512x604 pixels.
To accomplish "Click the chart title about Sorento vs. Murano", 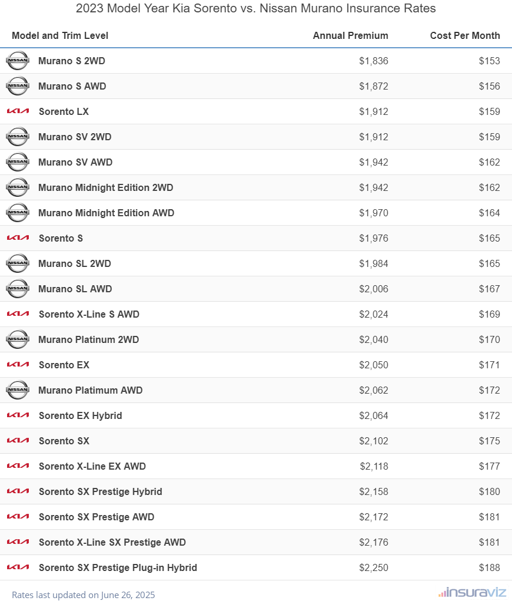I will click(256, 8).
